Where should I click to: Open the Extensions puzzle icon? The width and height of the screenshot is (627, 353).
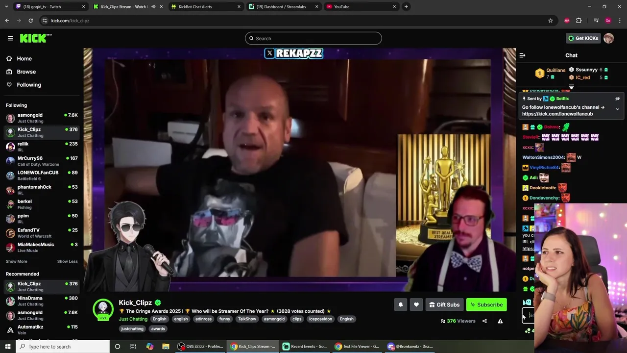coord(579,21)
